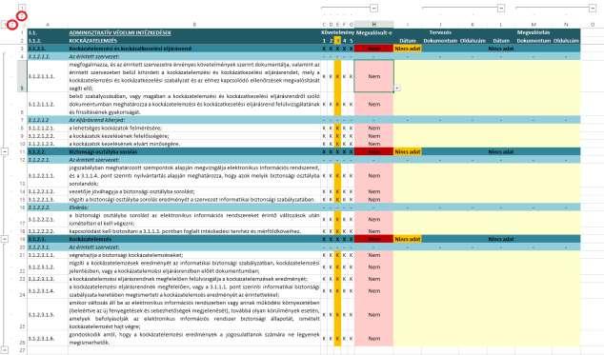The height and width of the screenshot is (355, 604).
Task: Click the Dokumentum header under Tervezés
Action: click(440, 40)
